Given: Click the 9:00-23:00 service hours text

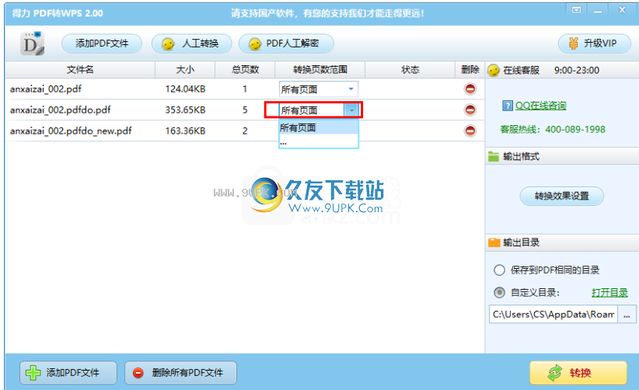Looking at the screenshot, I should (577, 71).
